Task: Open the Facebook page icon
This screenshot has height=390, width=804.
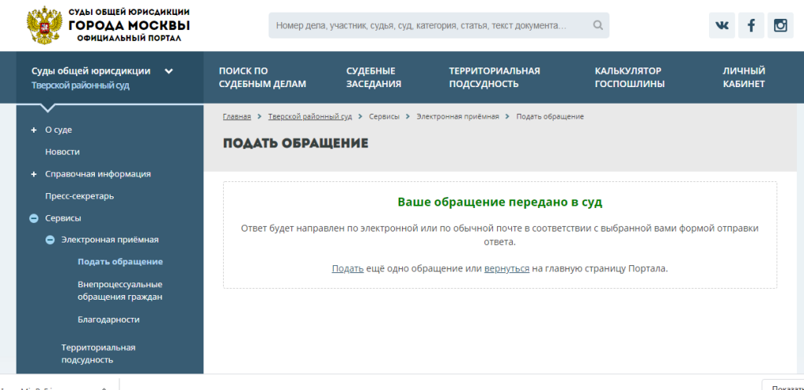Action: point(751,25)
